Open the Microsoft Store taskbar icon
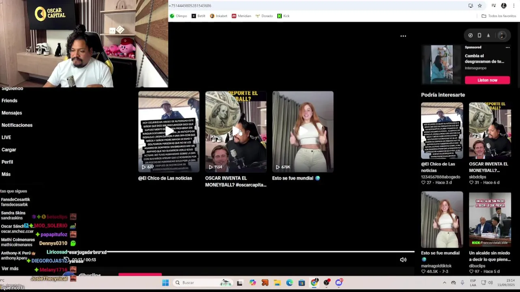The height and width of the screenshot is (292, 520). click(302, 283)
